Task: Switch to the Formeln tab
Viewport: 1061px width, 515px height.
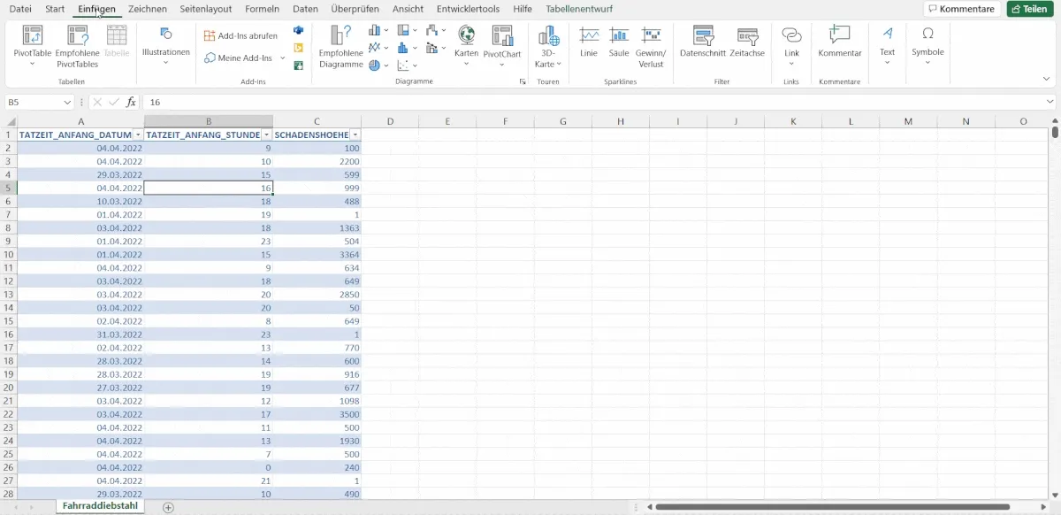Action: [262, 9]
